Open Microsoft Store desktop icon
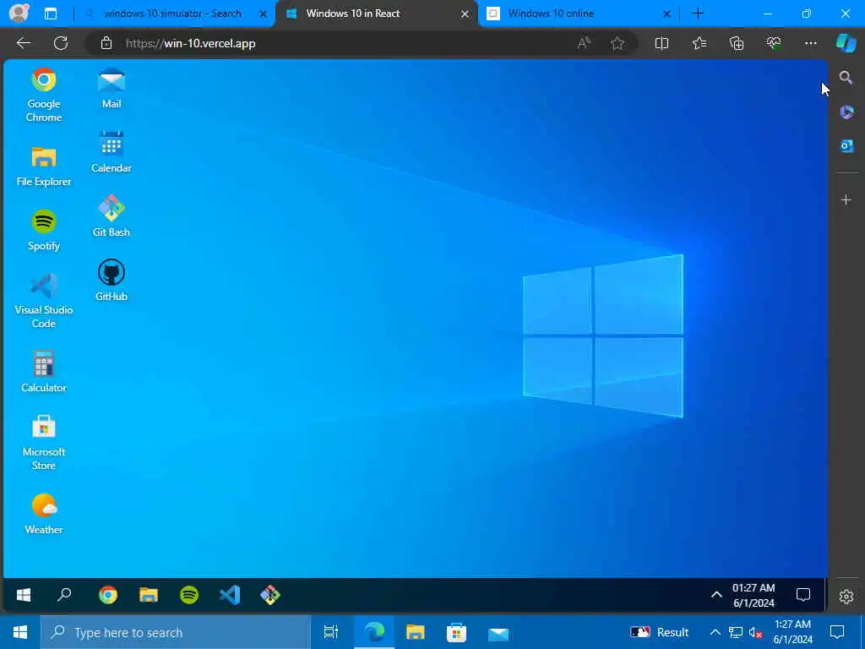 pos(44,443)
